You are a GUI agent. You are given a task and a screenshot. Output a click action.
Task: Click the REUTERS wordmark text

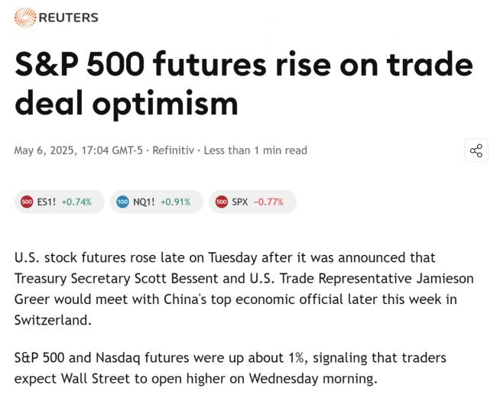[x=69, y=18]
